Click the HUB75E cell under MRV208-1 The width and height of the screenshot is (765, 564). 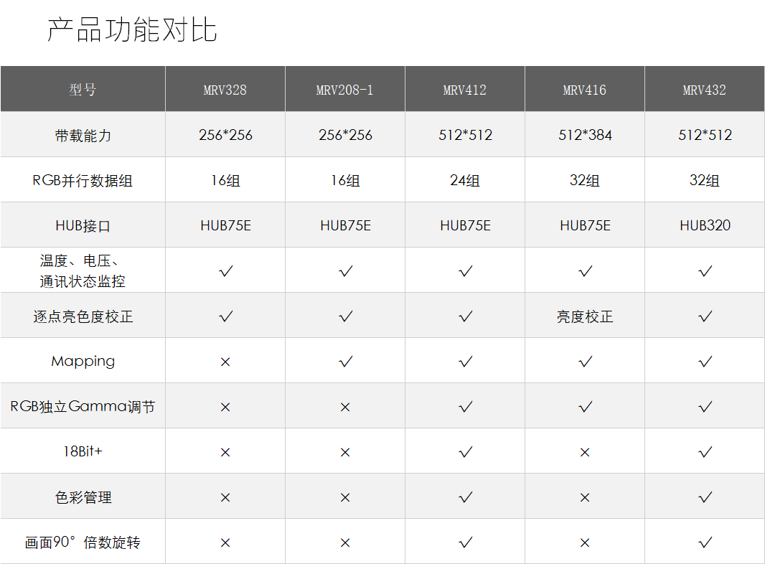coord(345,225)
